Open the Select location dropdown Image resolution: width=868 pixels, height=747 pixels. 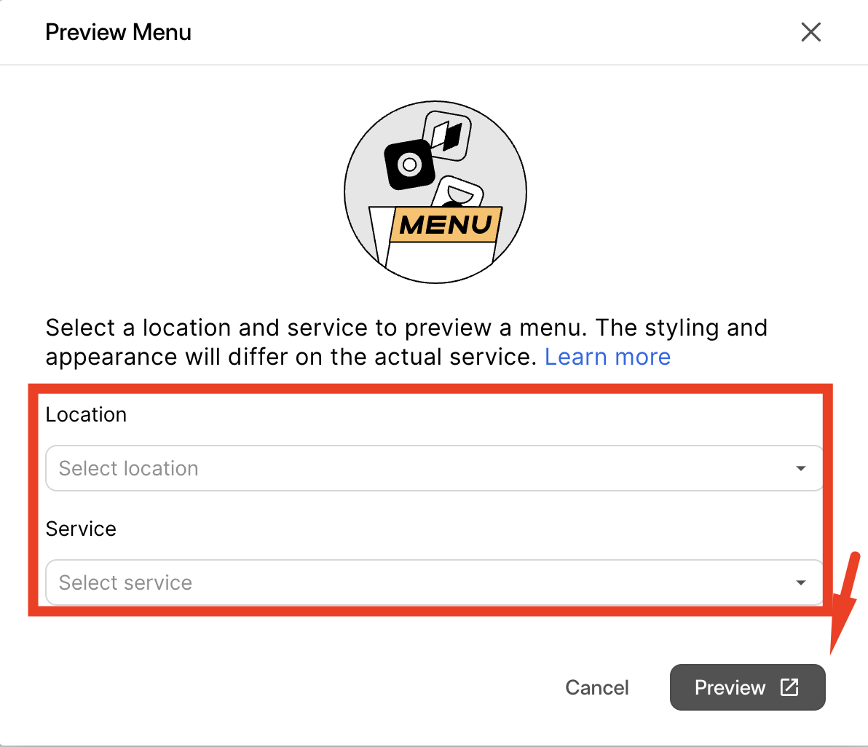[x=434, y=468]
